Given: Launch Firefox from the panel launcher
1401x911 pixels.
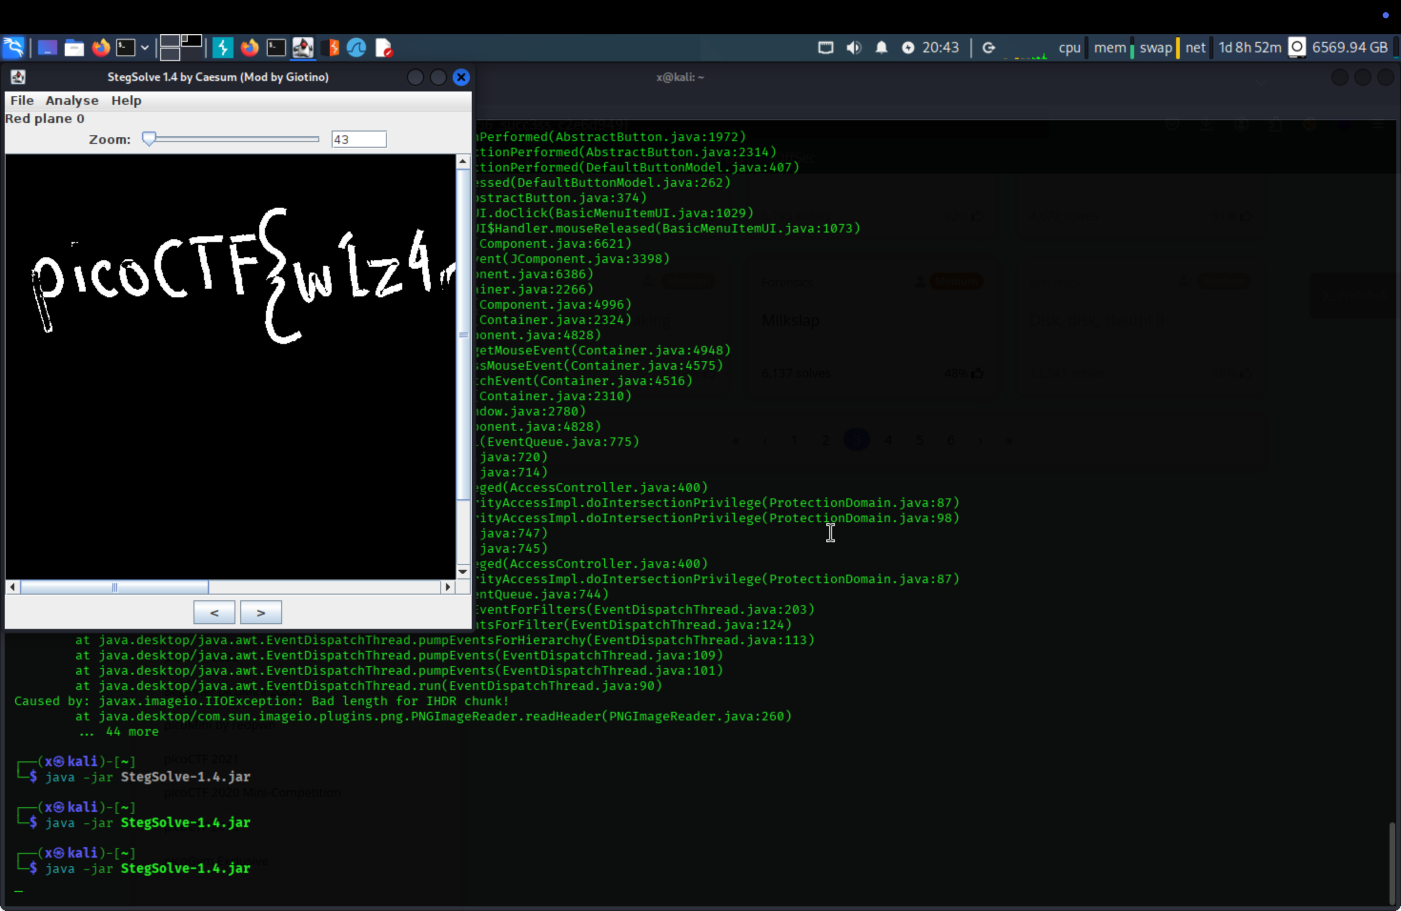Looking at the screenshot, I should pyautogui.click(x=101, y=48).
